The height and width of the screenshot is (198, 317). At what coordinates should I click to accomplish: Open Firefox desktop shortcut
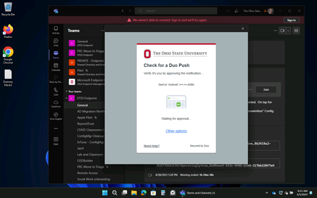[x=8, y=31]
